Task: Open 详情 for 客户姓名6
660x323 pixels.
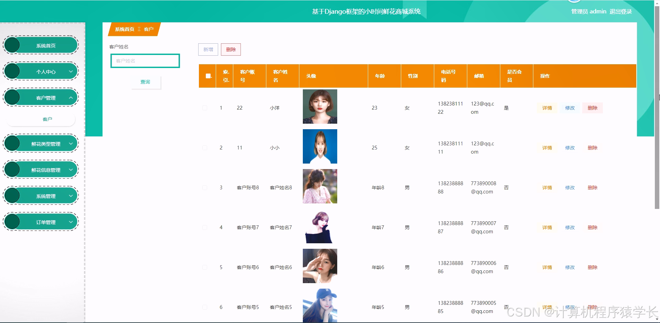Action: point(547,267)
